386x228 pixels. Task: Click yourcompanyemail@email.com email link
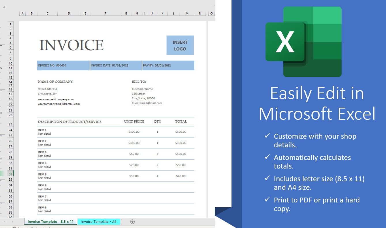click(59, 104)
